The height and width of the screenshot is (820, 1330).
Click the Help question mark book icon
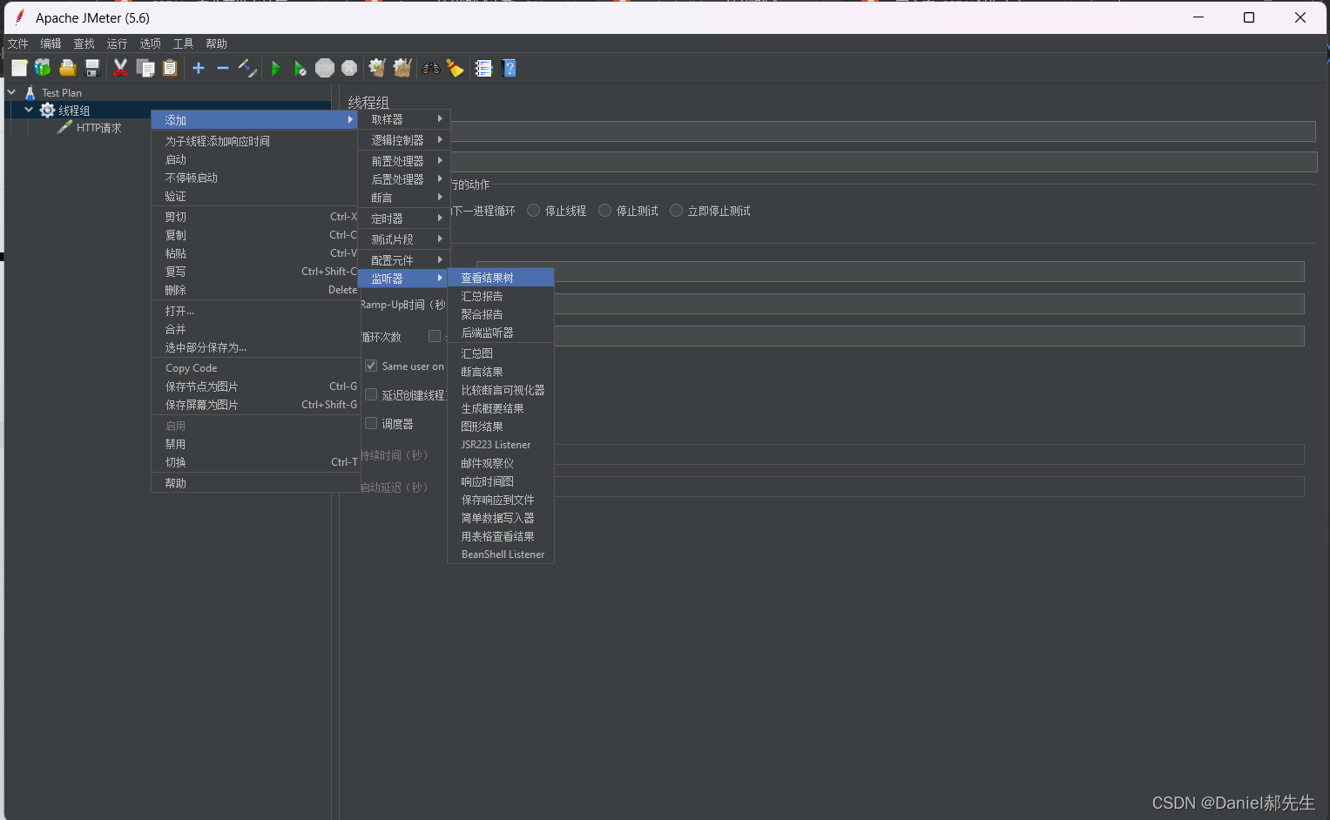coord(510,68)
